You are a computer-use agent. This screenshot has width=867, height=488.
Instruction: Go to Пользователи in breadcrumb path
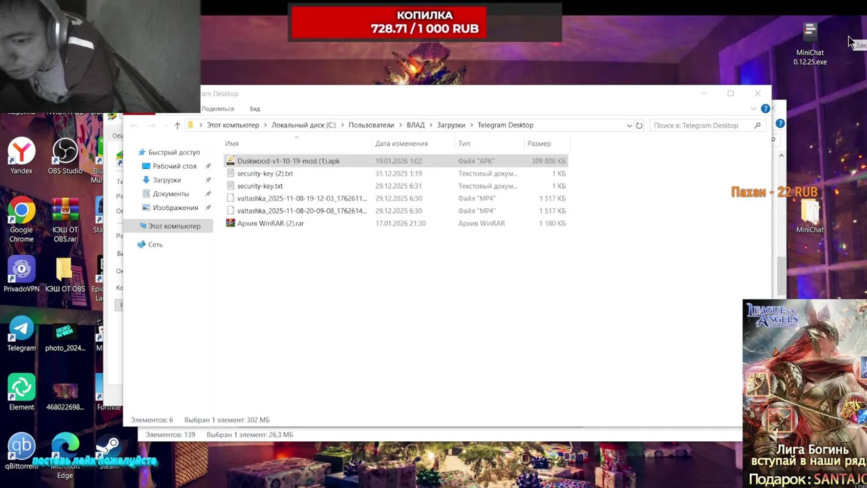pos(371,125)
